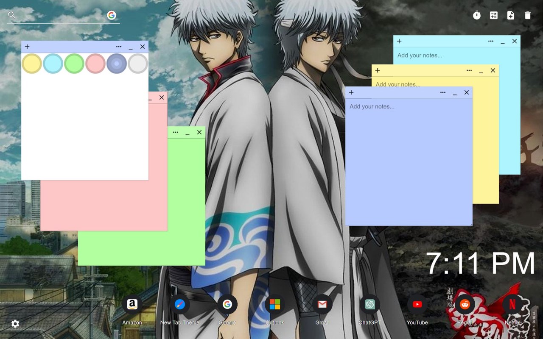The height and width of the screenshot is (339, 543).
Task: Open the Gmail shortcut
Action: [x=322, y=304]
